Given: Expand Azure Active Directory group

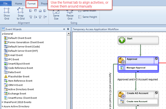Looking at the screenshot, I should 2,106.
